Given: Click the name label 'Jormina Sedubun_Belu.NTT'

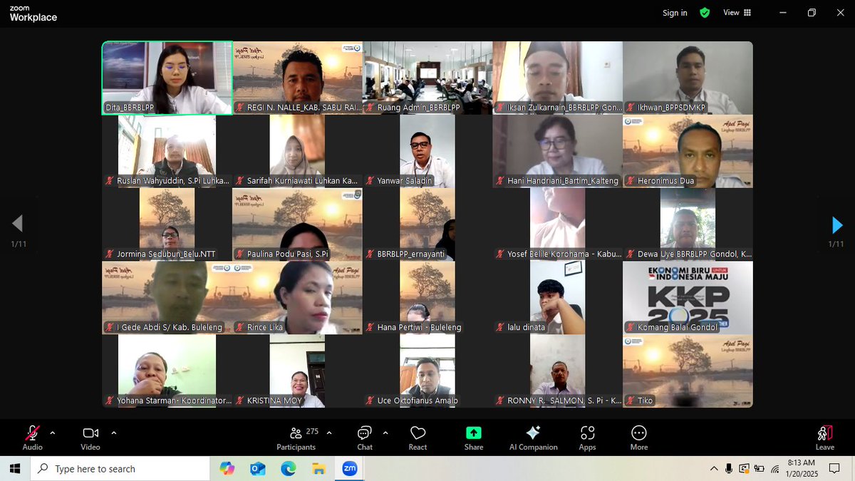Looking at the screenshot, I should (166, 254).
